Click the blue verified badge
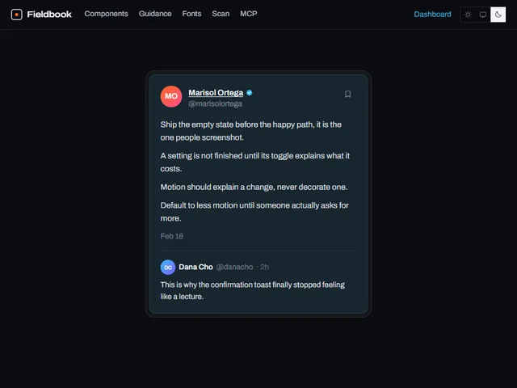 click(250, 93)
